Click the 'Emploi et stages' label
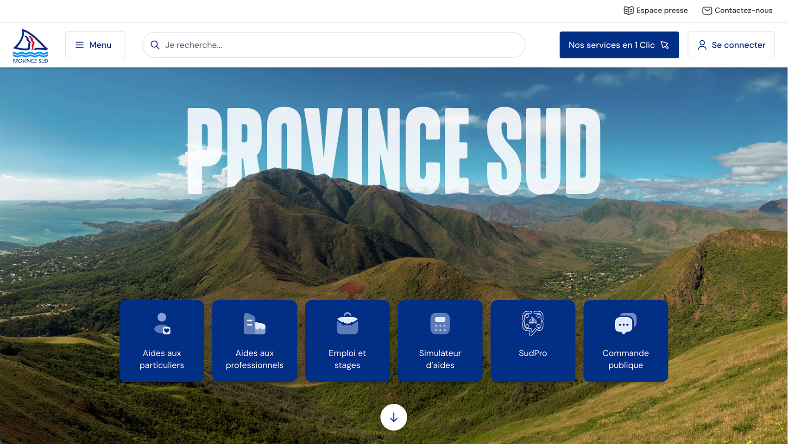Viewport: 788px width, 444px height. click(347, 359)
